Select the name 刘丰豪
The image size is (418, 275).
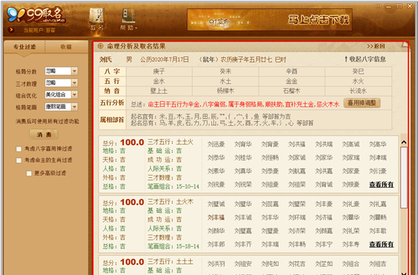(x=324, y=204)
